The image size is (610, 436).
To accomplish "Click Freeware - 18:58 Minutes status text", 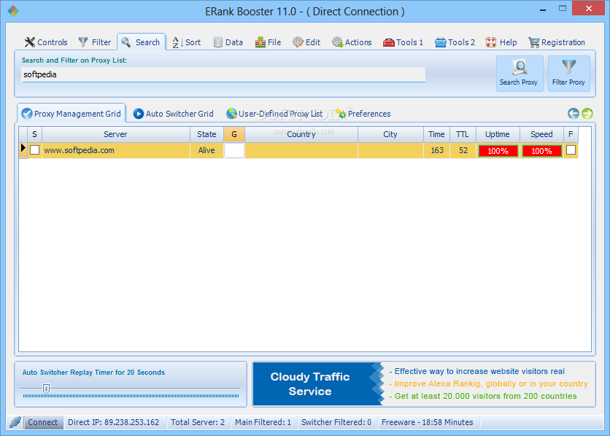I will 427,422.
